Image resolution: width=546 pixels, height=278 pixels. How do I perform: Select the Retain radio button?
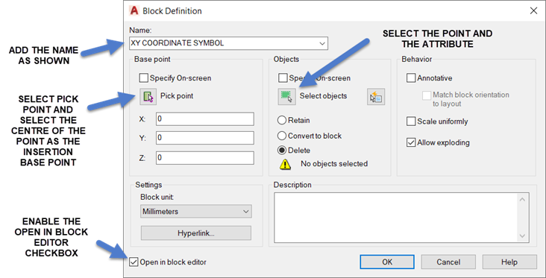click(x=282, y=121)
